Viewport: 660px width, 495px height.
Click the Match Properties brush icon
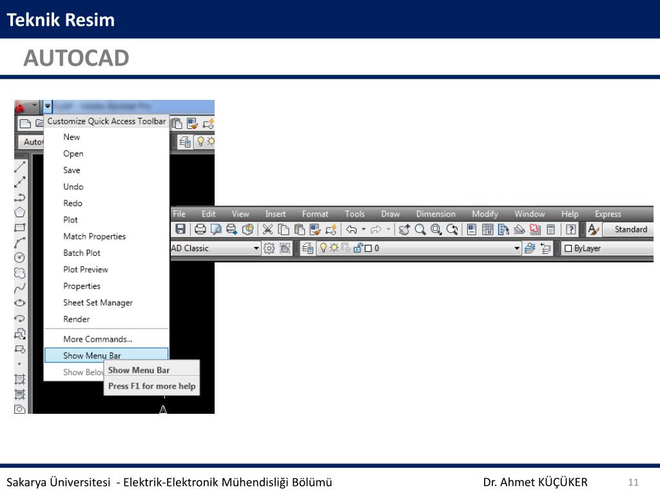[x=315, y=229]
